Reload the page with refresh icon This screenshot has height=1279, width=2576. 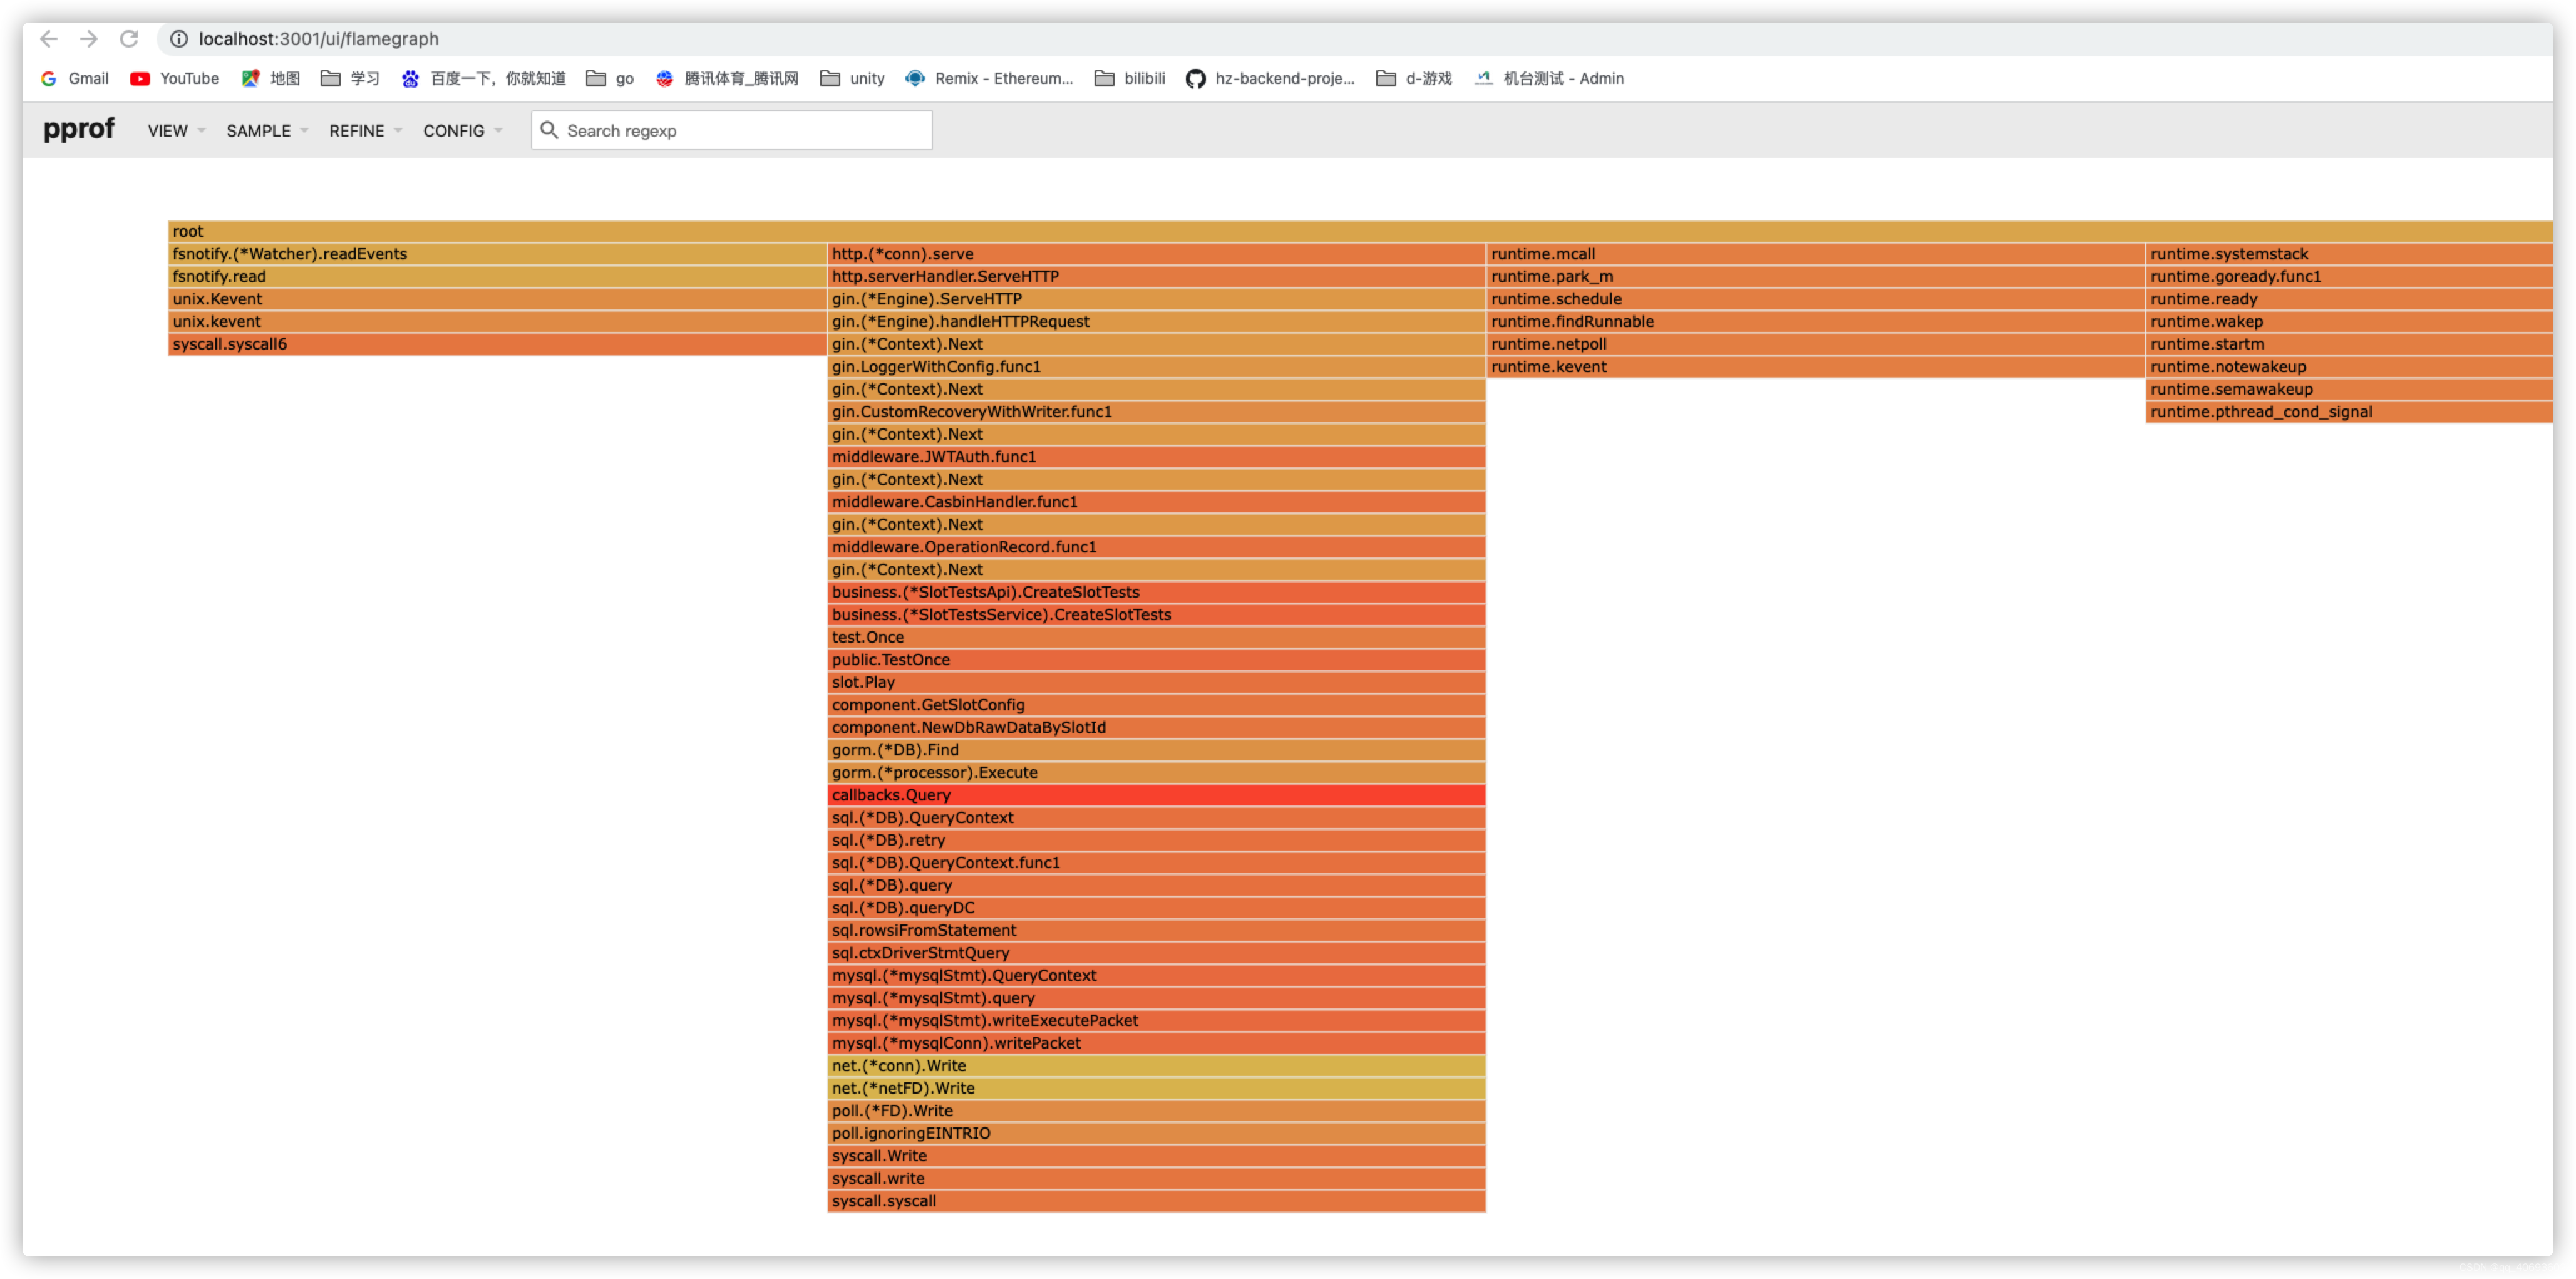click(x=129, y=39)
